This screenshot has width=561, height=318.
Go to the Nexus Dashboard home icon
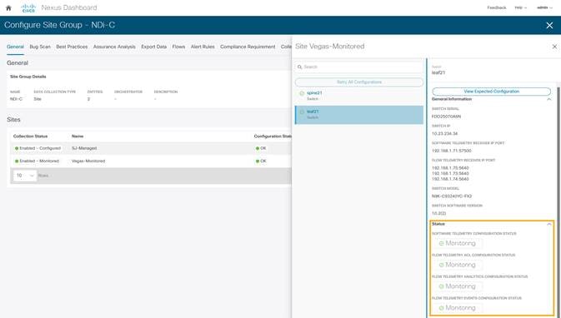(8, 7)
